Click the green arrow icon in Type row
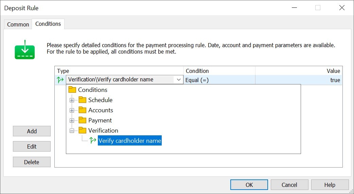This screenshot has width=354, height=194. [60, 80]
